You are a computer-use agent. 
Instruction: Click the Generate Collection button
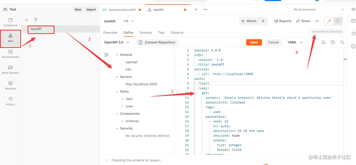327,32
